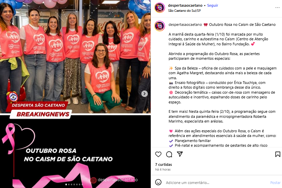The width and height of the screenshot is (282, 188).
Task: Select the second carousel indicator dot
Action: [69, 184]
